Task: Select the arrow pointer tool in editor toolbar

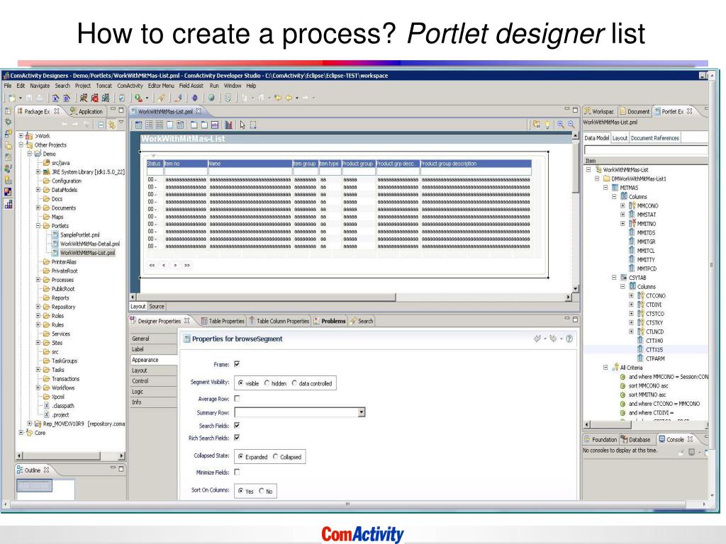Action: (x=242, y=125)
